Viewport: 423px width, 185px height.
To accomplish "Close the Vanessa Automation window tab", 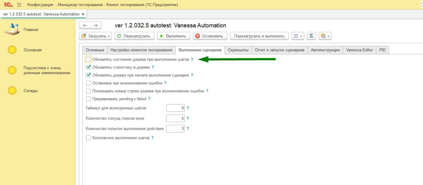I will click(83, 14).
